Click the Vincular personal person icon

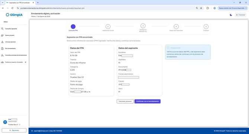pyautogui.click(x=2, y=42)
